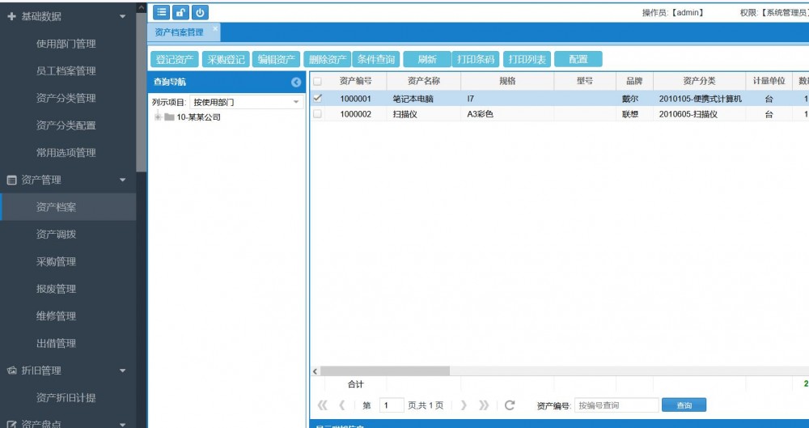
Task: Click the 配置 button
Action: 578,59
